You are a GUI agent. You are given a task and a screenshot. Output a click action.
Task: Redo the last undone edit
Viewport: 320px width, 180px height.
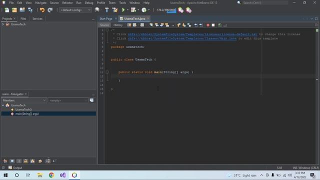click(x=50, y=10)
